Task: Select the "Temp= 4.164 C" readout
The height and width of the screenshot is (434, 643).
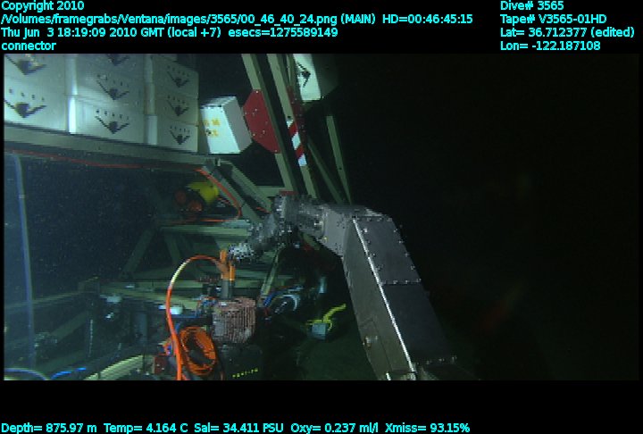Action: (146, 429)
